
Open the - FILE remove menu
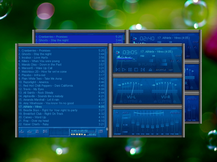click(x=29, y=131)
